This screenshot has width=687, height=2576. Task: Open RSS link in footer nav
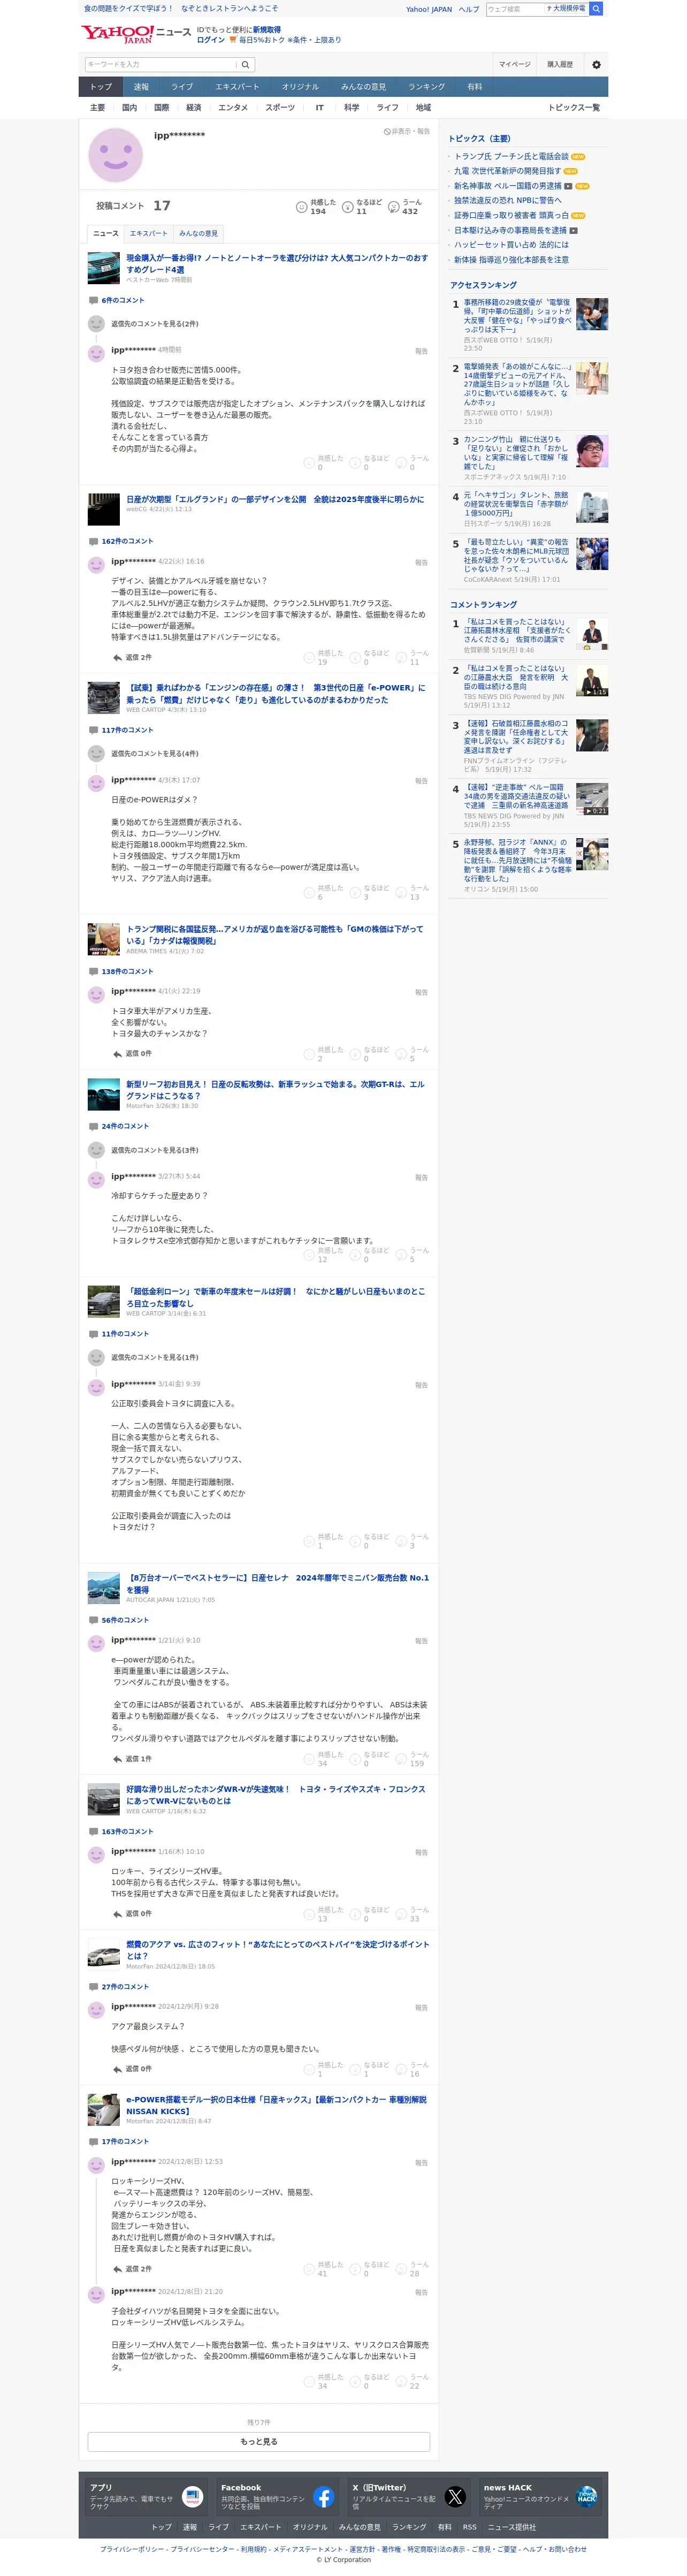pyautogui.click(x=469, y=2527)
